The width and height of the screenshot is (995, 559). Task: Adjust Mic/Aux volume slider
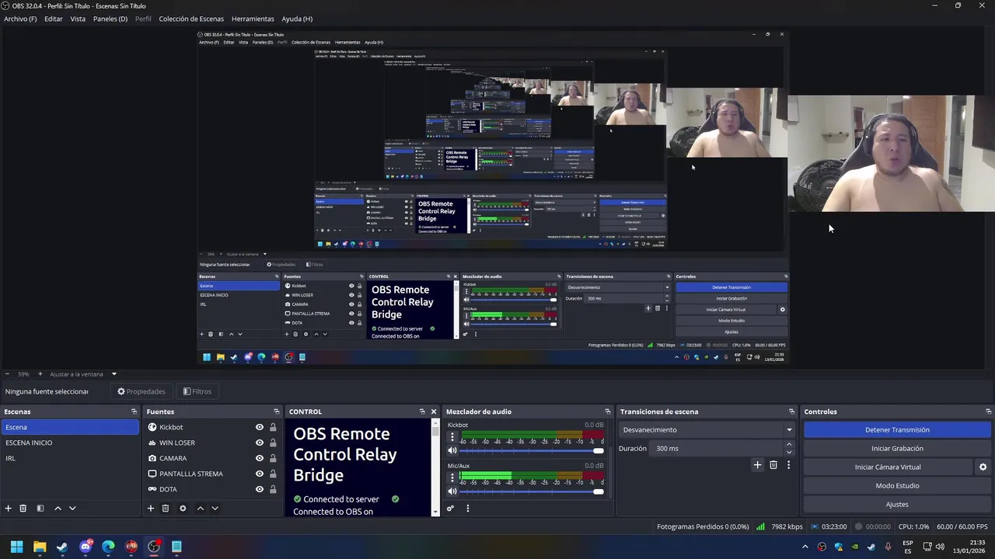click(x=532, y=491)
